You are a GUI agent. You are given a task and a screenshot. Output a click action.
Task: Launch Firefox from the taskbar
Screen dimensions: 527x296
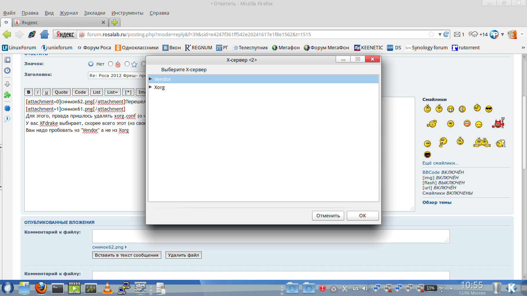click(x=41, y=288)
